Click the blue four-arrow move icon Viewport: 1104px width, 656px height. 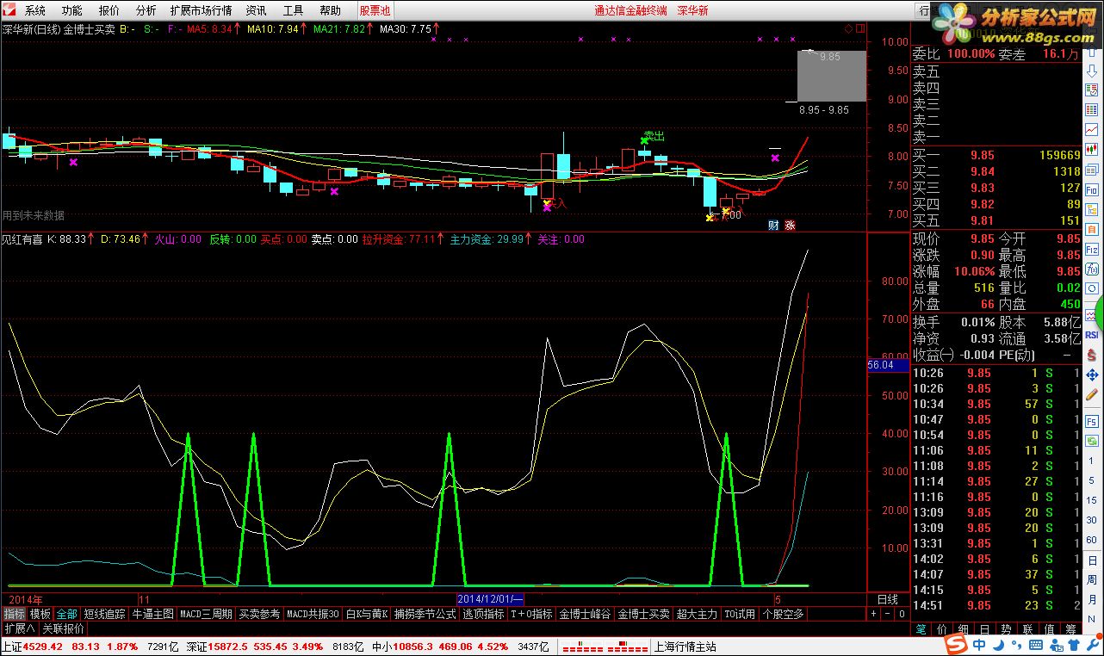1091,375
